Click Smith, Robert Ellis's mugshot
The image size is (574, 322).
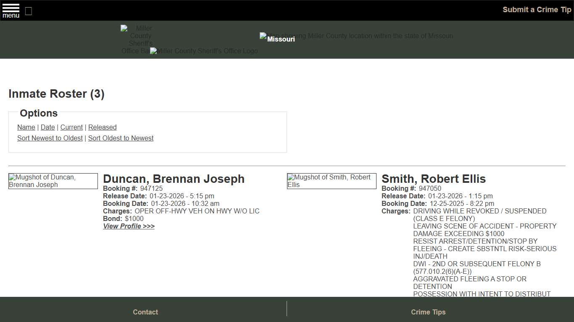(x=331, y=181)
